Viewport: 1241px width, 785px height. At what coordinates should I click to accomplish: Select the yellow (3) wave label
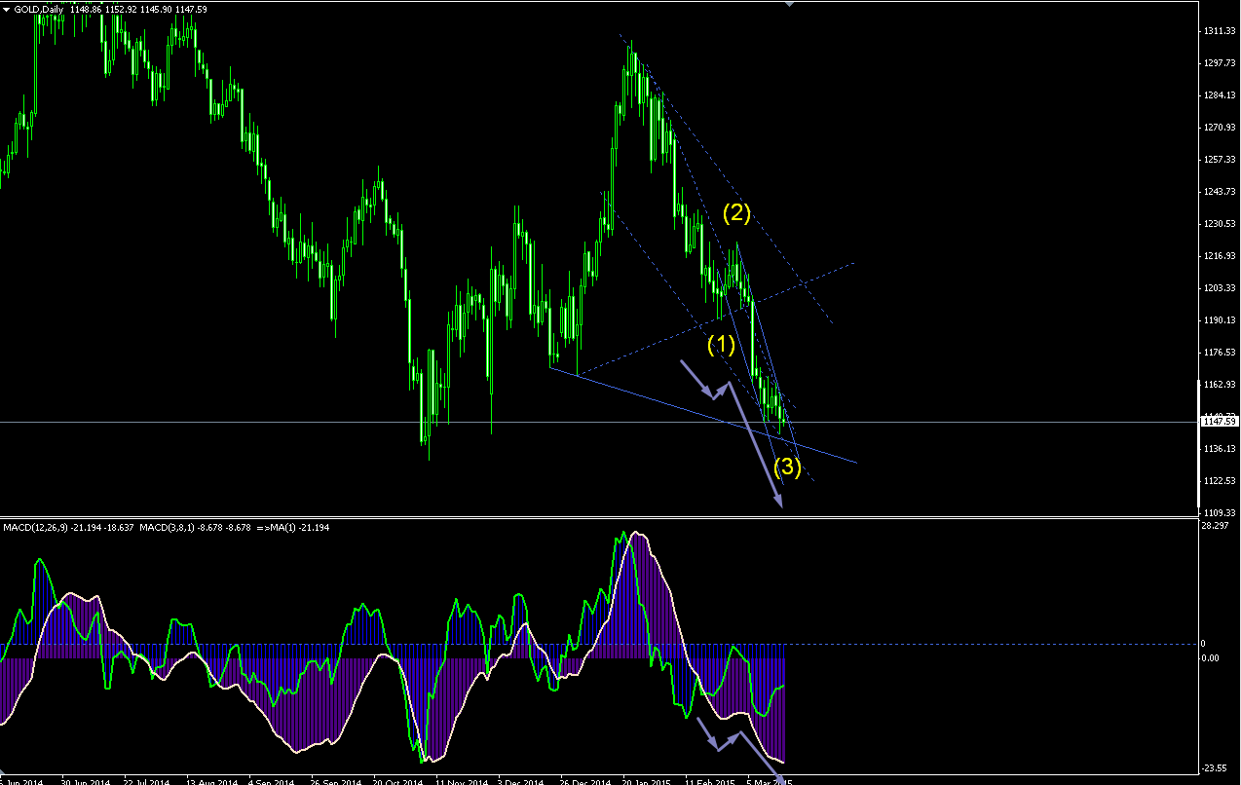tap(787, 467)
